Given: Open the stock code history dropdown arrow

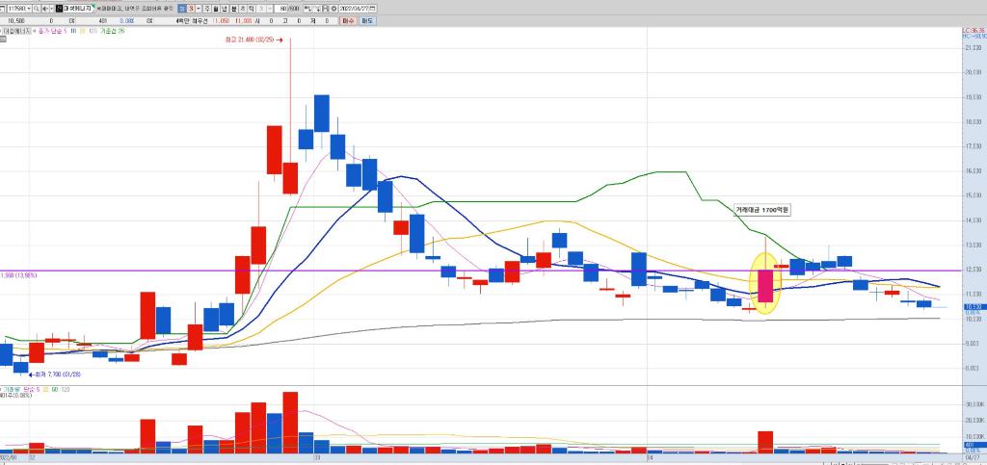Looking at the screenshot, I should pyautogui.click(x=29, y=9).
